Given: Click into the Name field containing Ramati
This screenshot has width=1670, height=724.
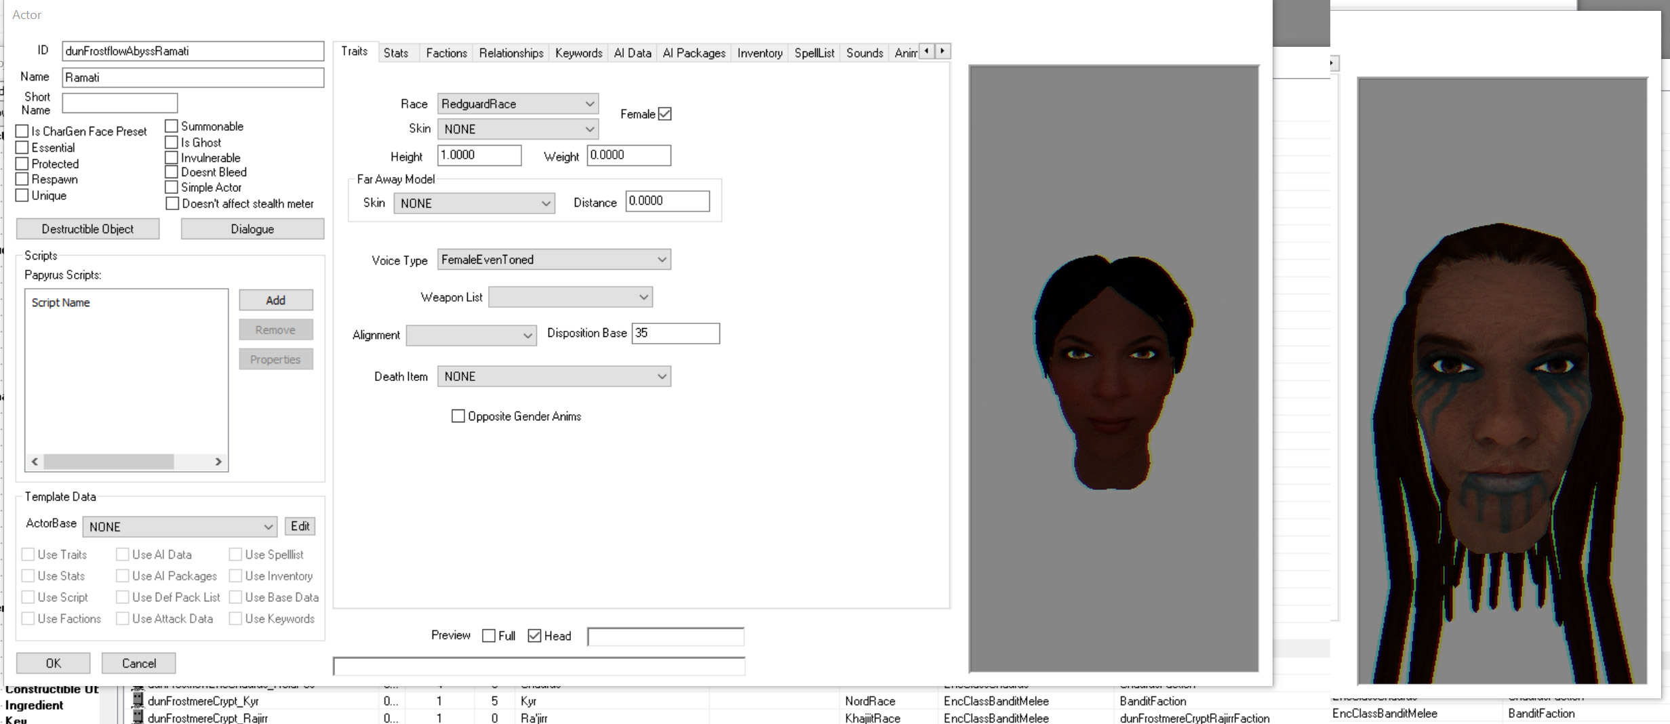Looking at the screenshot, I should pos(193,77).
